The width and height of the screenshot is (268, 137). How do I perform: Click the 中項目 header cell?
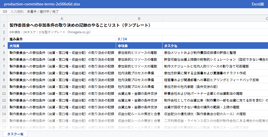[x=139, y=46]
